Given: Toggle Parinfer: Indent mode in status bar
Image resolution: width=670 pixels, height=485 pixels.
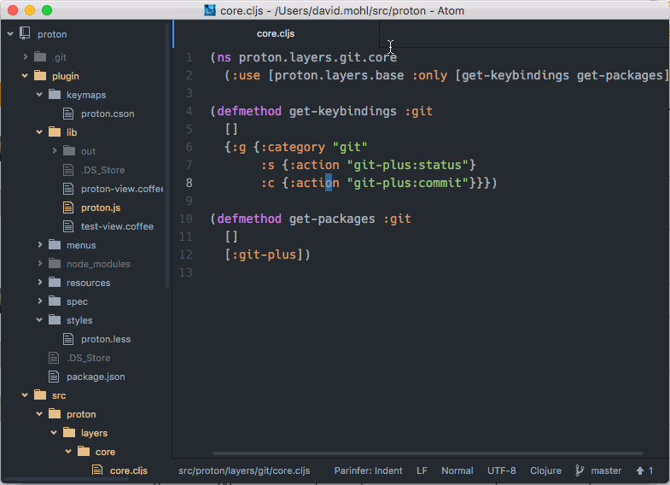Looking at the screenshot, I should pyautogui.click(x=368, y=470).
